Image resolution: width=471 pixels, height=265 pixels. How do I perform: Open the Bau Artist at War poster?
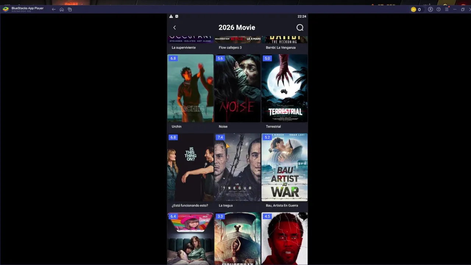[284, 167]
